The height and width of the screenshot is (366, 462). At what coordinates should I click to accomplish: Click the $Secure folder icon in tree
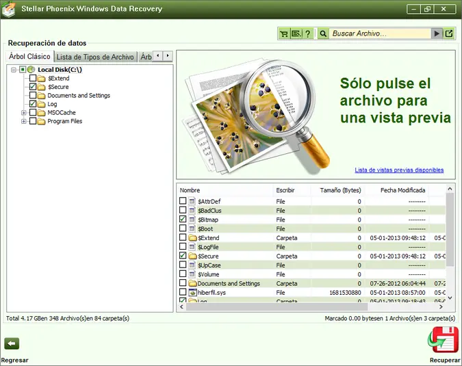(41, 87)
